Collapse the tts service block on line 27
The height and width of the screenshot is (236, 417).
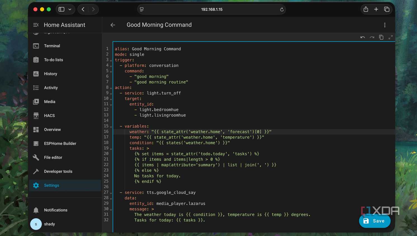(111, 193)
